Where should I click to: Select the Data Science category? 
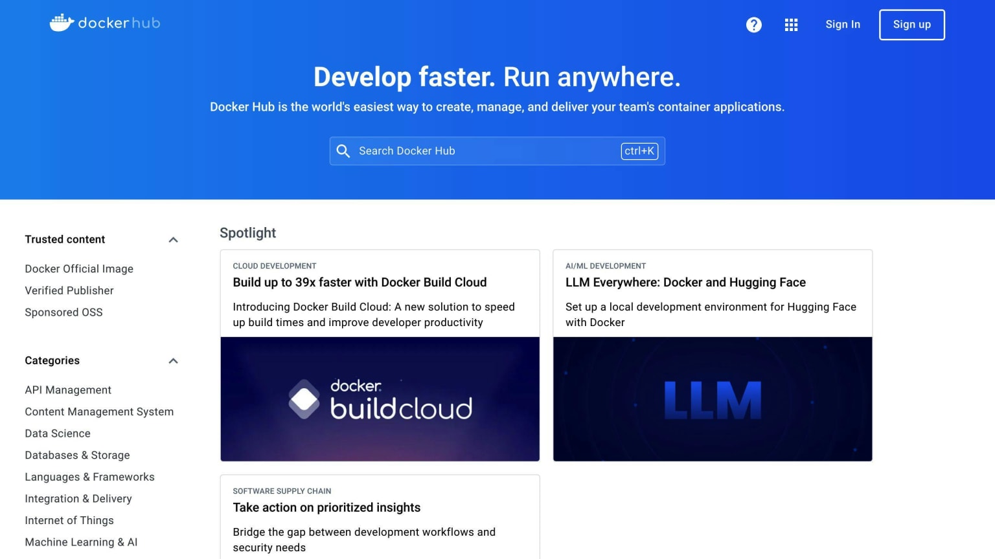point(58,433)
